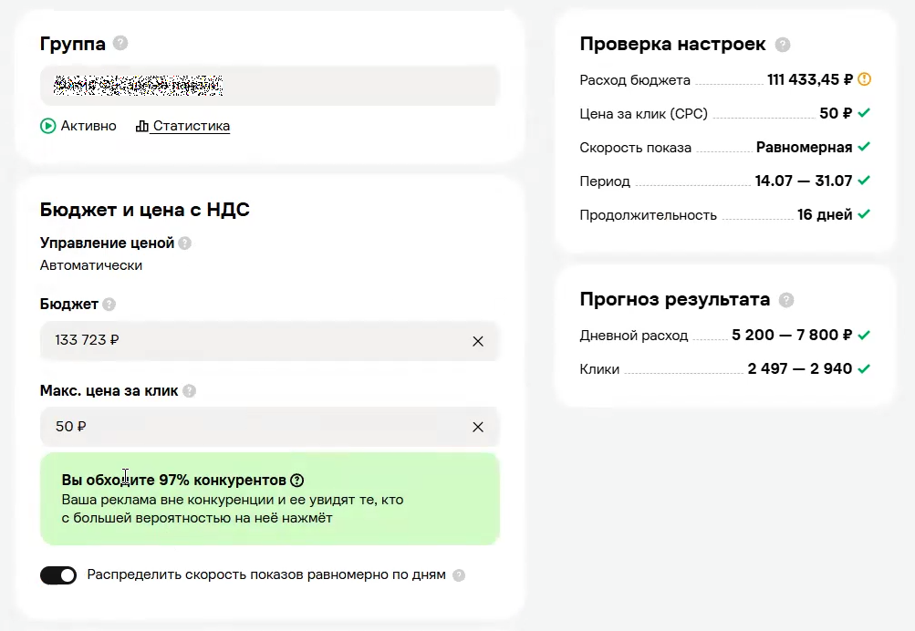This screenshot has height=631, width=915.
Task: Click green checkmark for Период
Action: (x=864, y=181)
